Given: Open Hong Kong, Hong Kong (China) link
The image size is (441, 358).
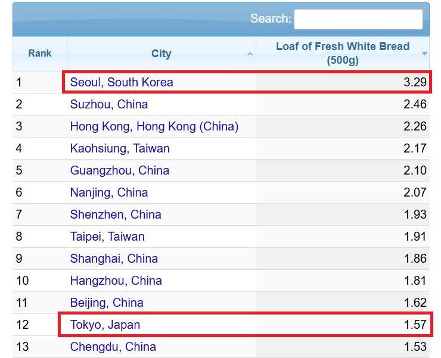Looking at the screenshot, I should tap(154, 126).
